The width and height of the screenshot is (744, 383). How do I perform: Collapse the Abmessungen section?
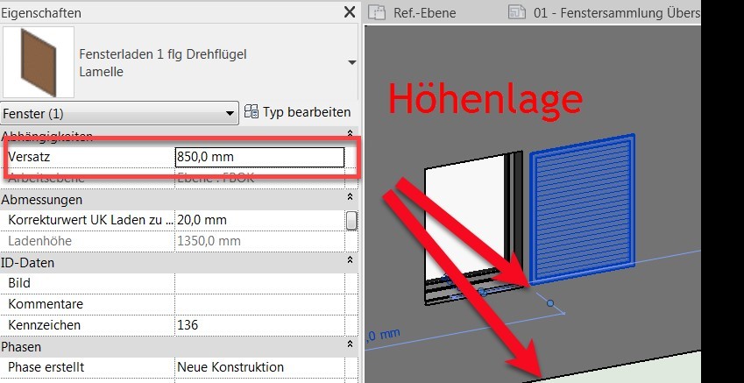coord(351,199)
